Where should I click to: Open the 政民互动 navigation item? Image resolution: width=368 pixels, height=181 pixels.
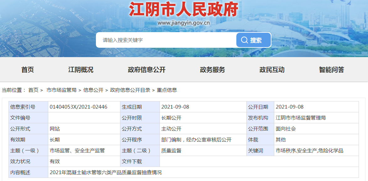click(x=272, y=70)
